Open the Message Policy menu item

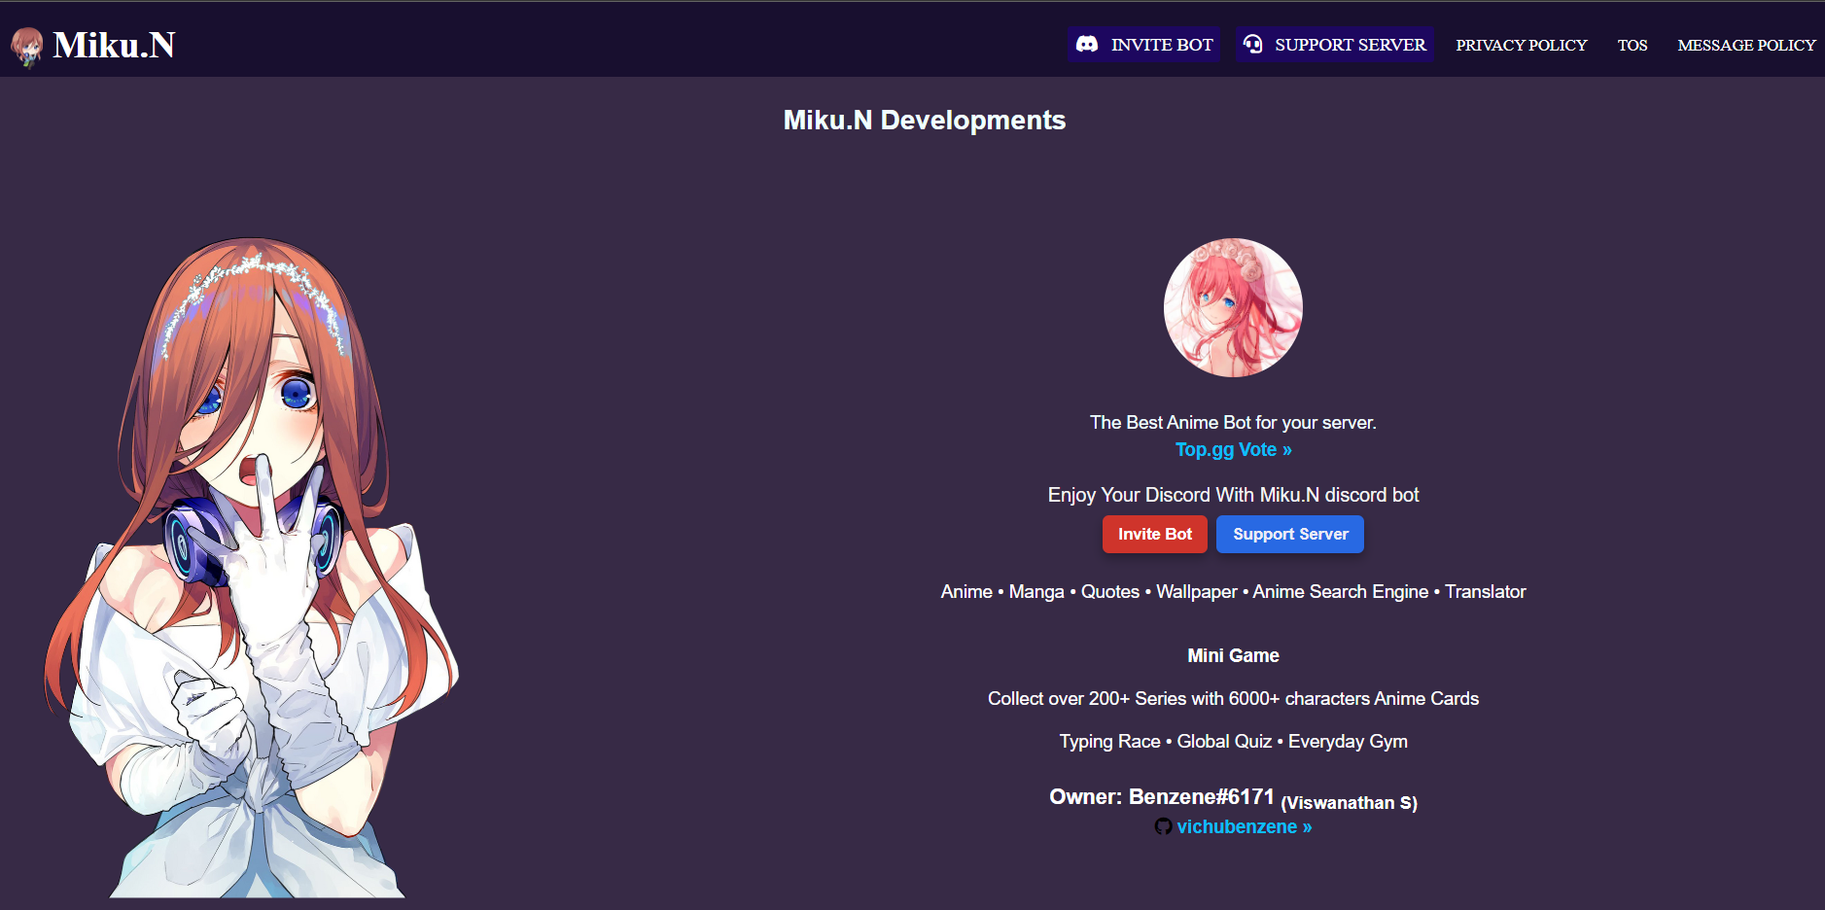pyautogui.click(x=1746, y=45)
